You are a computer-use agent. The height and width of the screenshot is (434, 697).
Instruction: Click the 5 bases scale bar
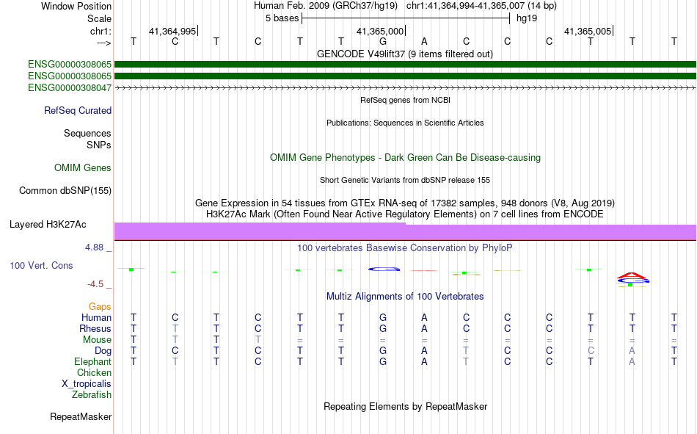[x=406, y=18]
